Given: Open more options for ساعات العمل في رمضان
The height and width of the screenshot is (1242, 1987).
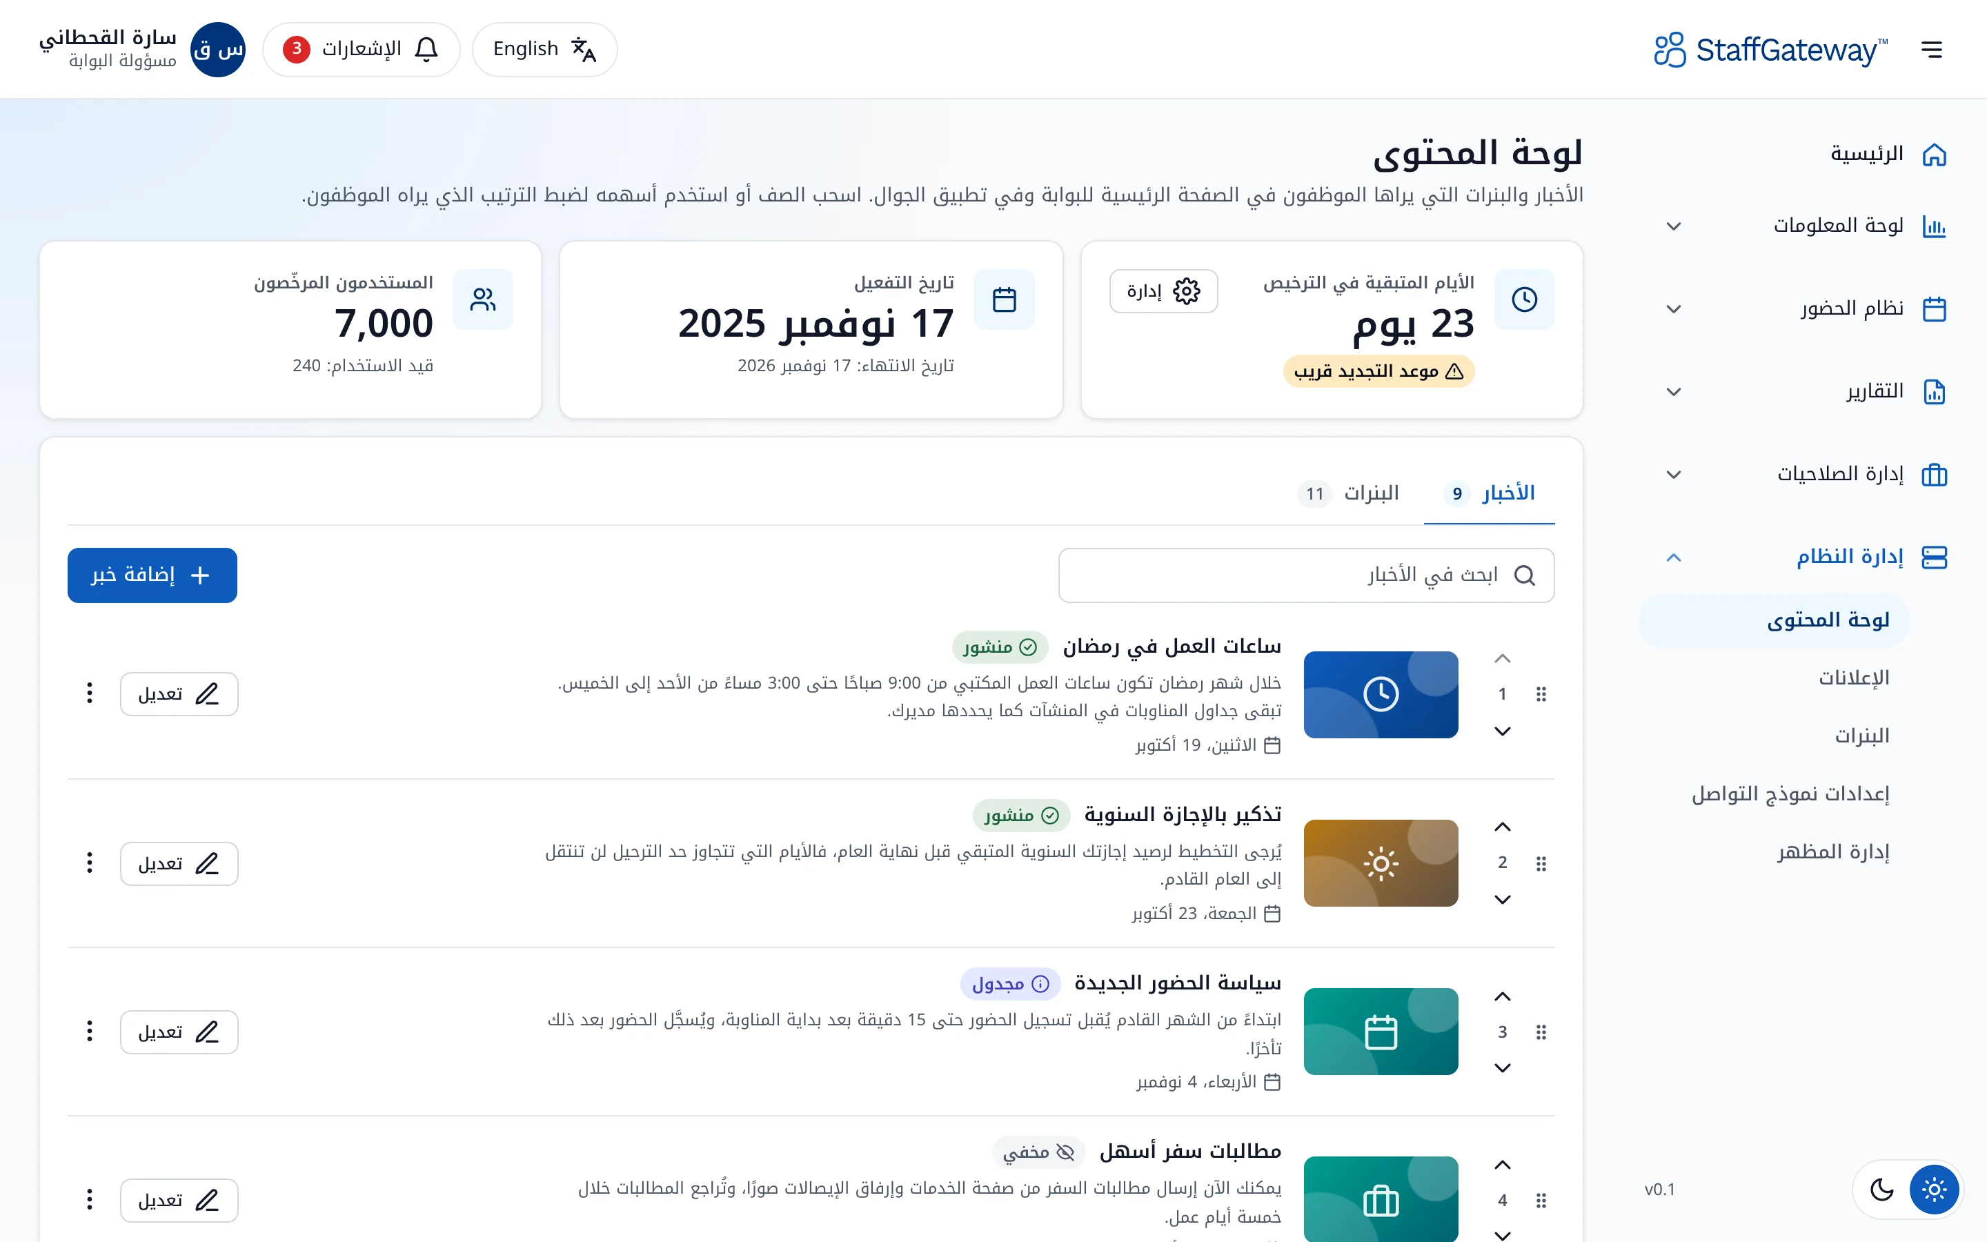Looking at the screenshot, I should (90, 693).
